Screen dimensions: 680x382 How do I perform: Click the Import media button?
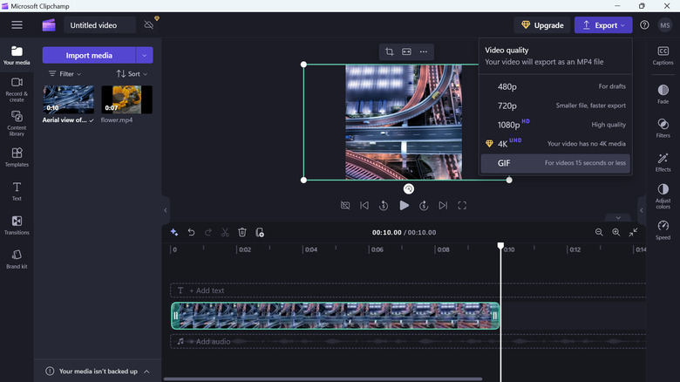(x=89, y=55)
